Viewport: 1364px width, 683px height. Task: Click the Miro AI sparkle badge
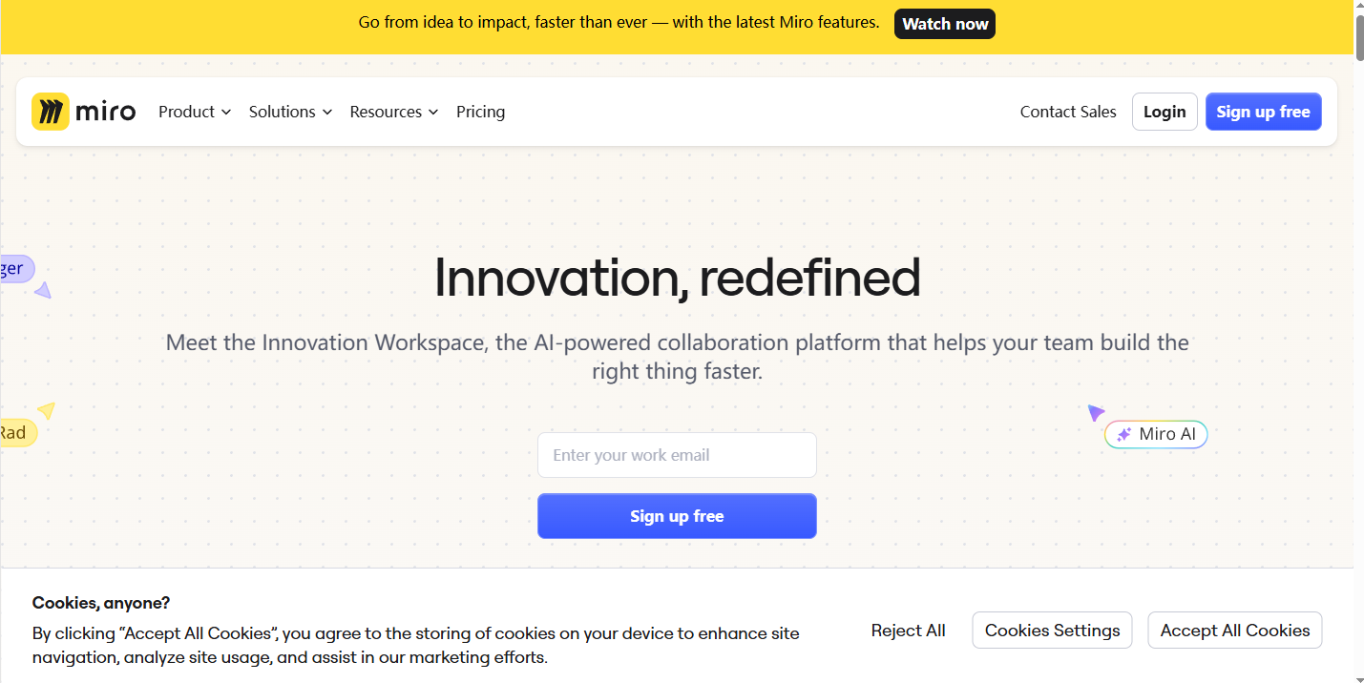pos(1156,434)
